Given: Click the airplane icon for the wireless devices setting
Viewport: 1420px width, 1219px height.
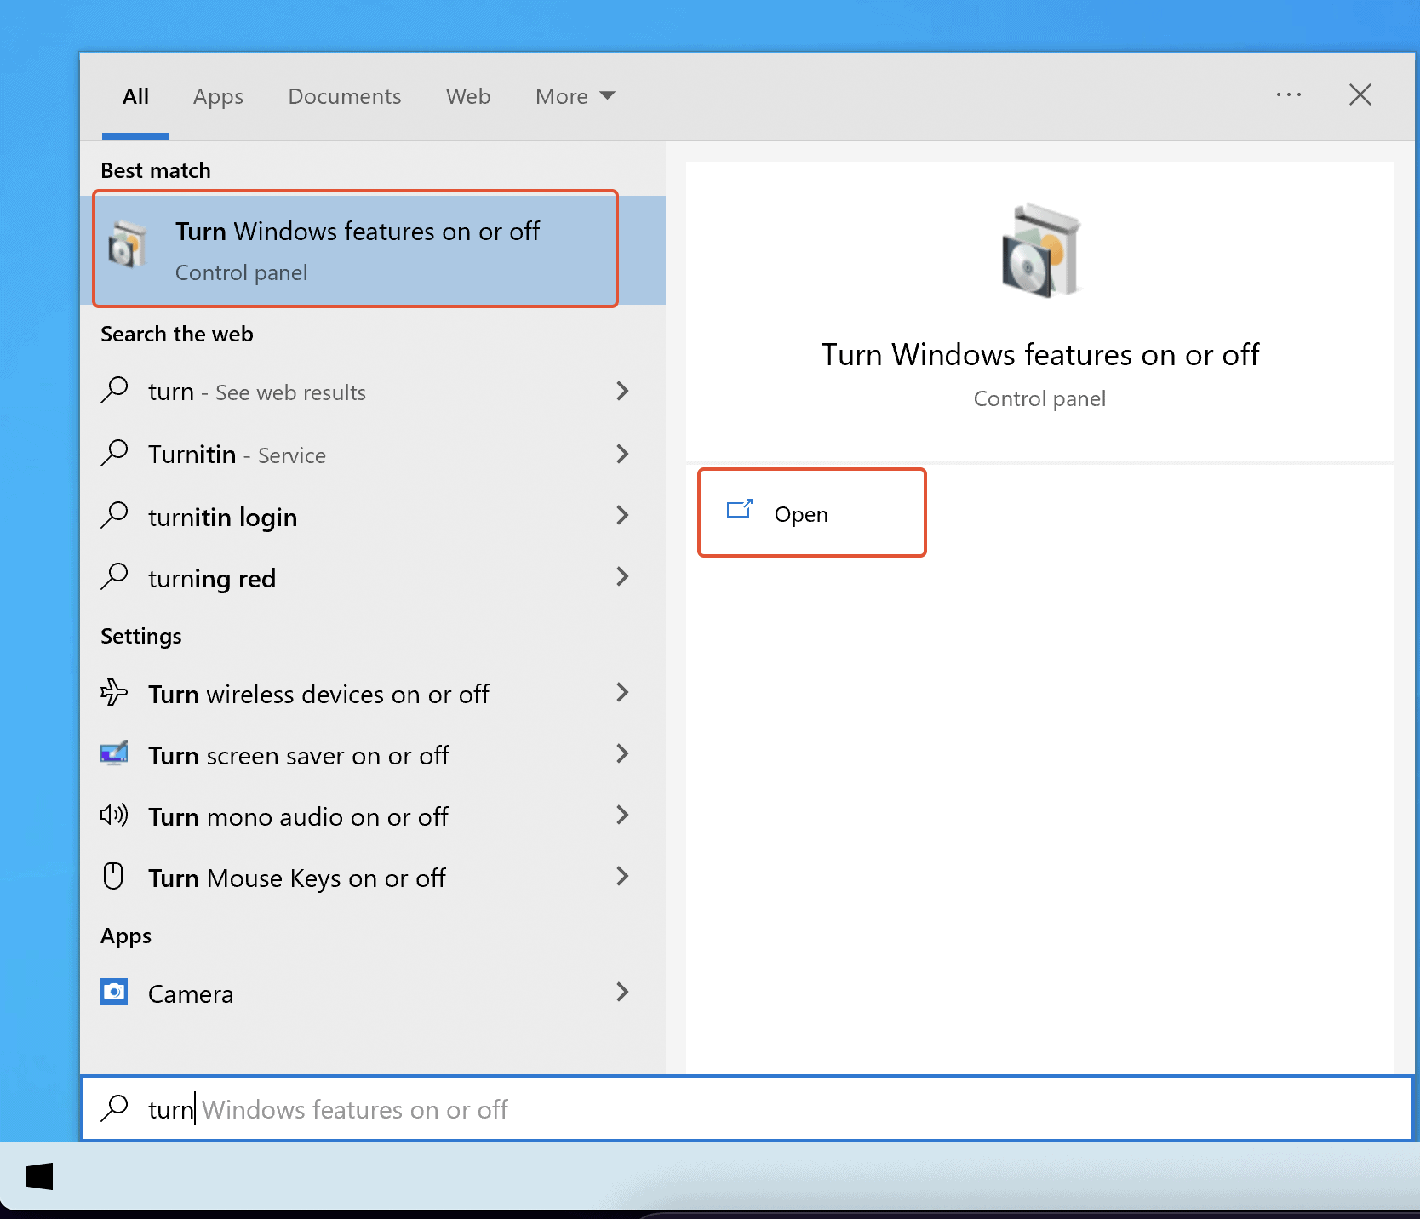Looking at the screenshot, I should point(114,692).
